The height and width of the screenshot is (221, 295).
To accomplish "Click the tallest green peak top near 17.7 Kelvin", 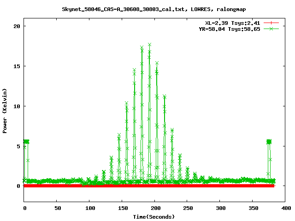I will (149, 45).
